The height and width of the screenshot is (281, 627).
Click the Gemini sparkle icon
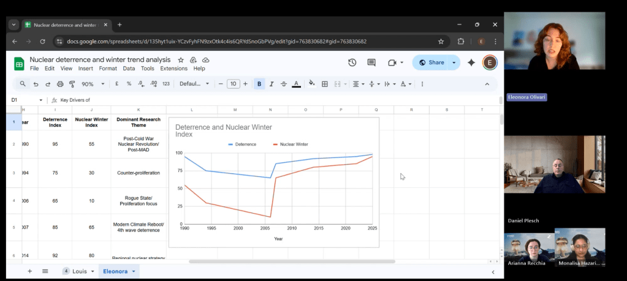coord(471,62)
